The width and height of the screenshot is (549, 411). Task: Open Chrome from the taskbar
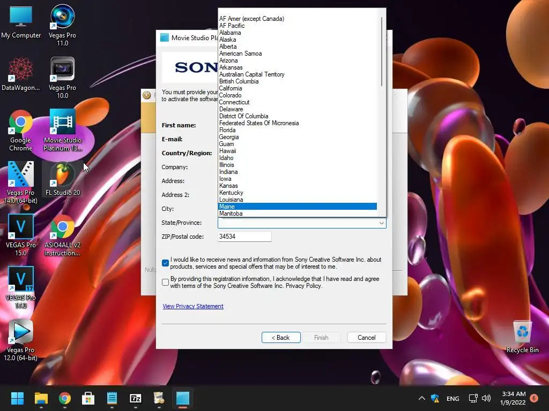pyautogui.click(x=65, y=398)
